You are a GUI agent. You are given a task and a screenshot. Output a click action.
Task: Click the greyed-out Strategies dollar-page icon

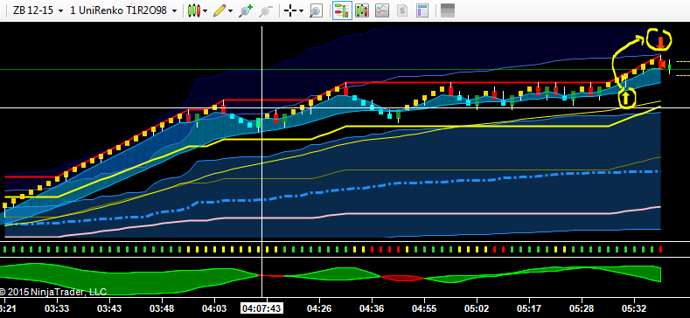click(401, 10)
